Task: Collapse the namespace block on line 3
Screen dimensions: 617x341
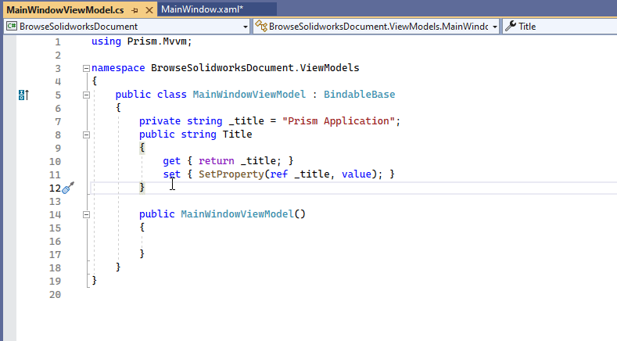Action: tap(86, 68)
